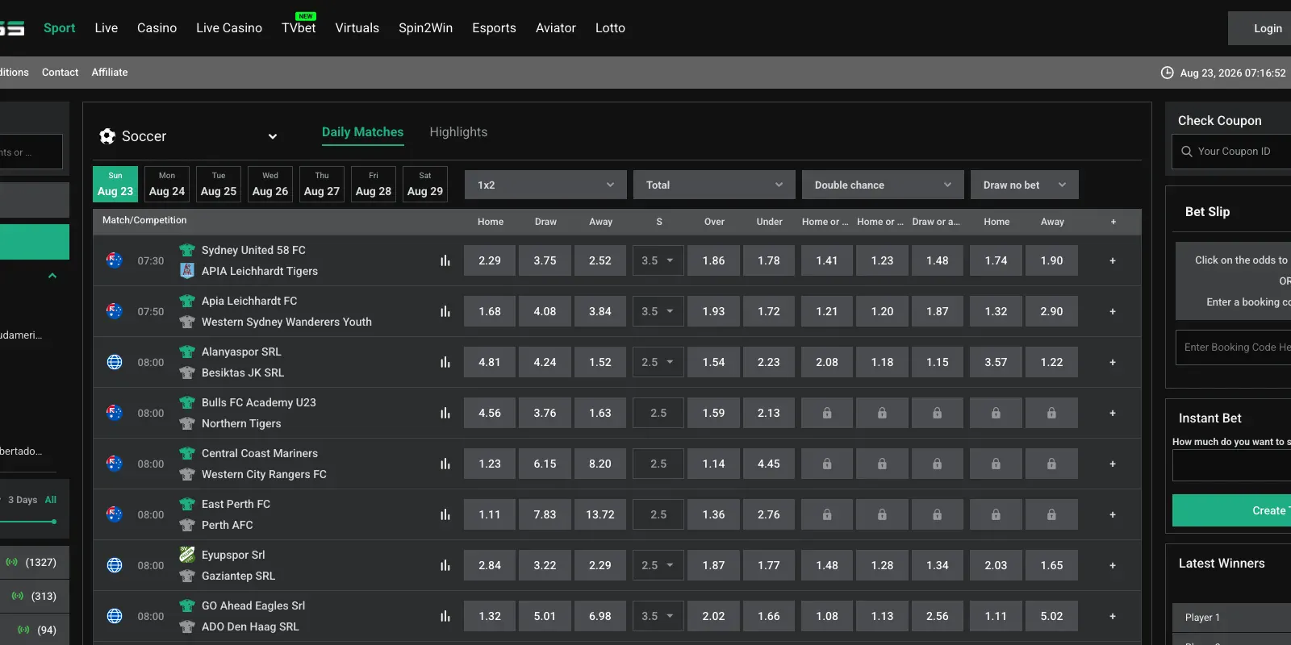
Task: Click the search icon in Check Coupon
Action: (1186, 152)
